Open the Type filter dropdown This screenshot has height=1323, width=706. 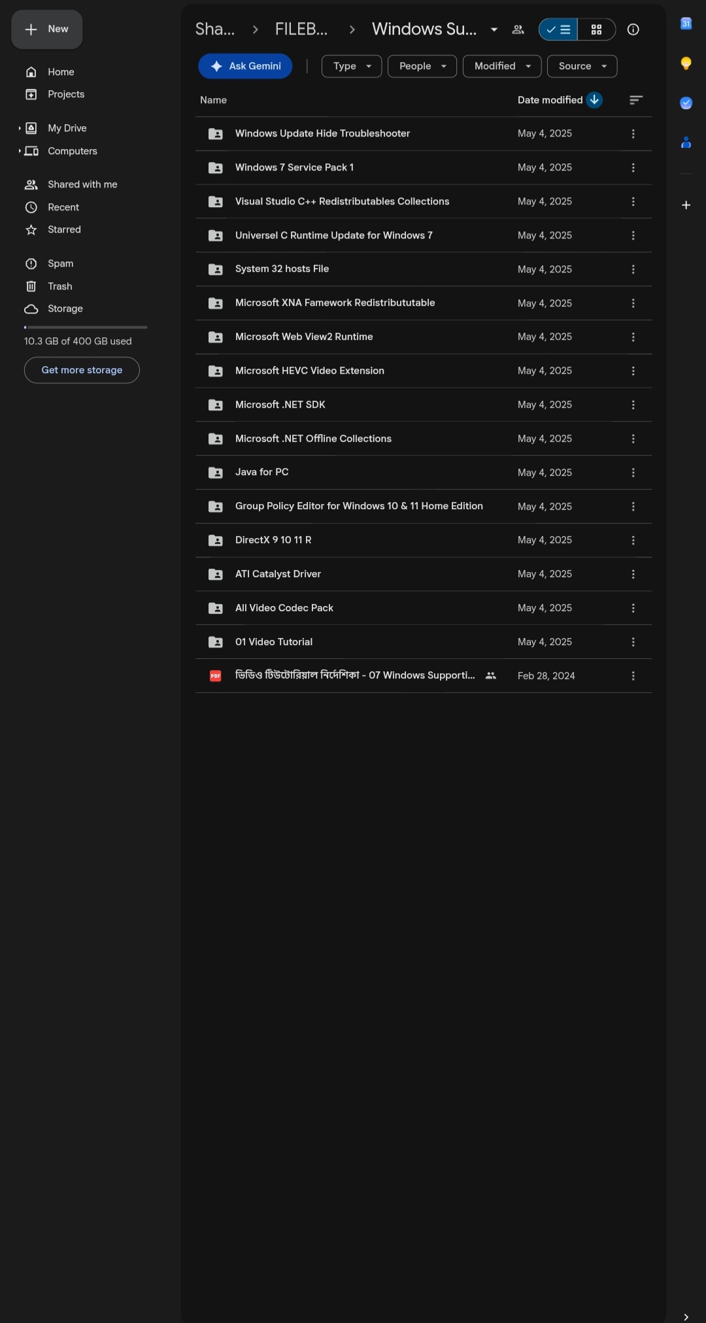[x=352, y=66]
